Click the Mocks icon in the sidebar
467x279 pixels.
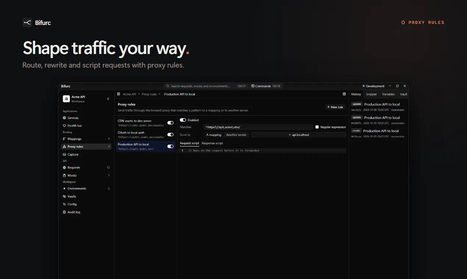[64, 175]
